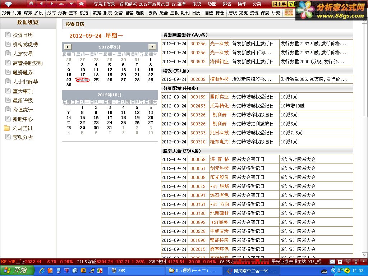Open the 功能 menu
This screenshot has height=276, width=368.
[x=212, y=4]
